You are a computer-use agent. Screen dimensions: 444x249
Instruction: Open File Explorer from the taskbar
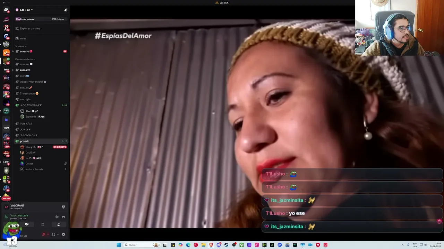(x=203, y=245)
